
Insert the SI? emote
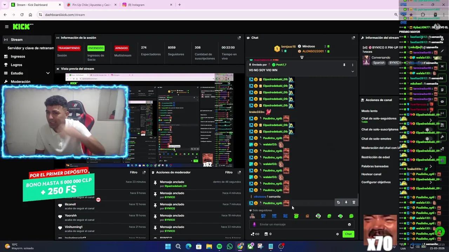click(263, 216)
